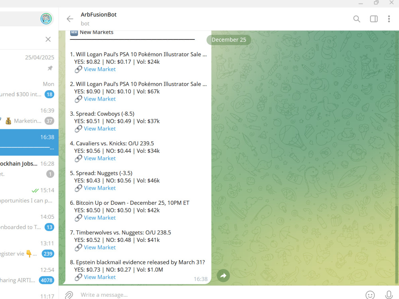This screenshot has width=399, height=299.
Task: Click View Market under the Cowboys spread
Action: (x=99, y=129)
